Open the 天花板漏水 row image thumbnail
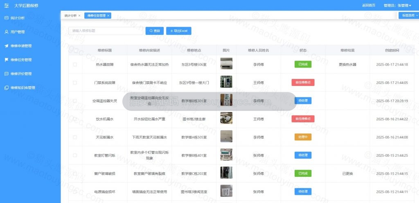The width and height of the screenshot is (419, 203). 226,136
